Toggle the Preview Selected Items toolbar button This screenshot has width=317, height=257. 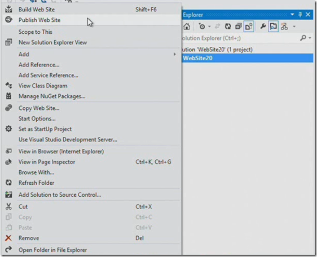274,26
